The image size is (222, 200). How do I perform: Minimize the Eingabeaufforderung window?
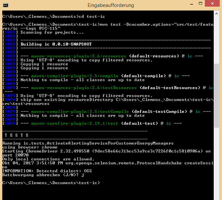coord(192,4)
